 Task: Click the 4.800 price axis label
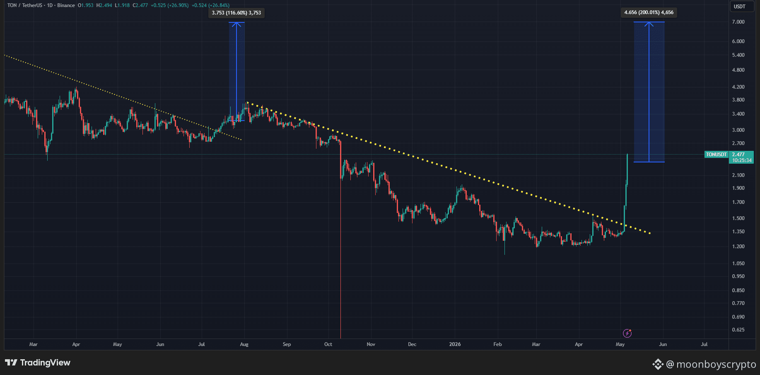pos(738,70)
